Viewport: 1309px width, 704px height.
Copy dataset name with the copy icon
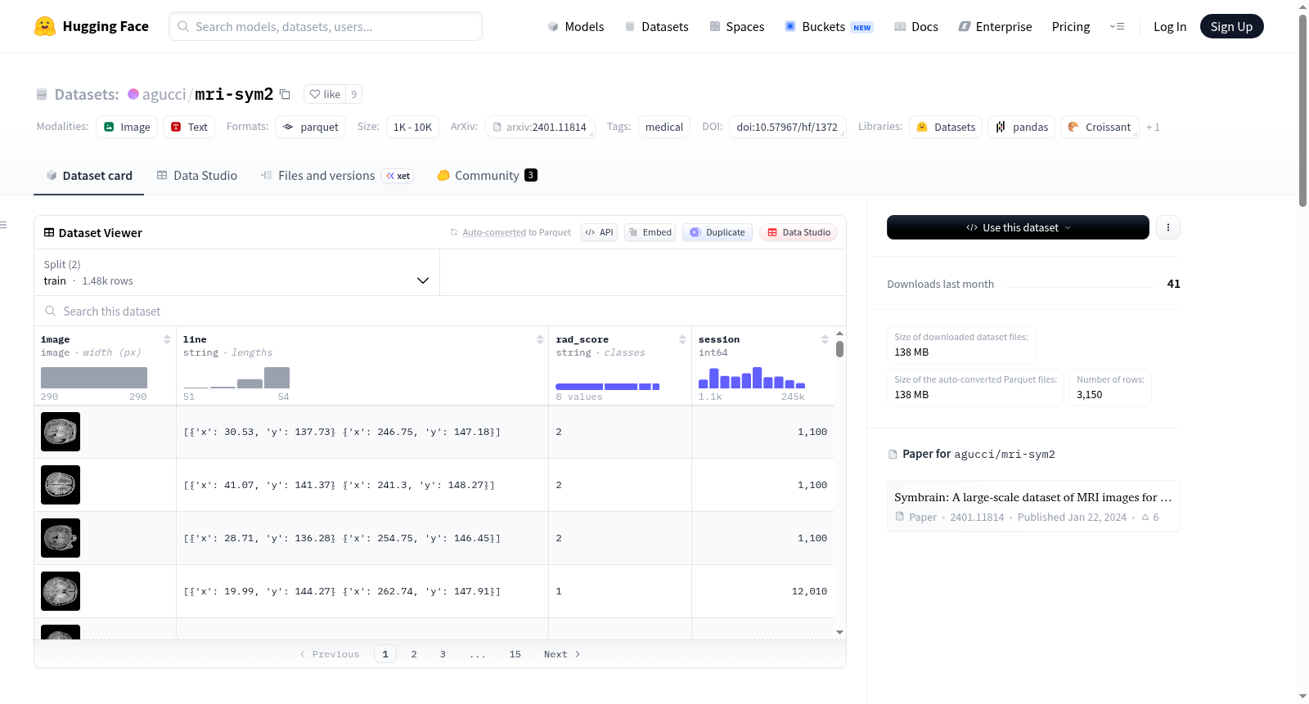[x=285, y=94]
